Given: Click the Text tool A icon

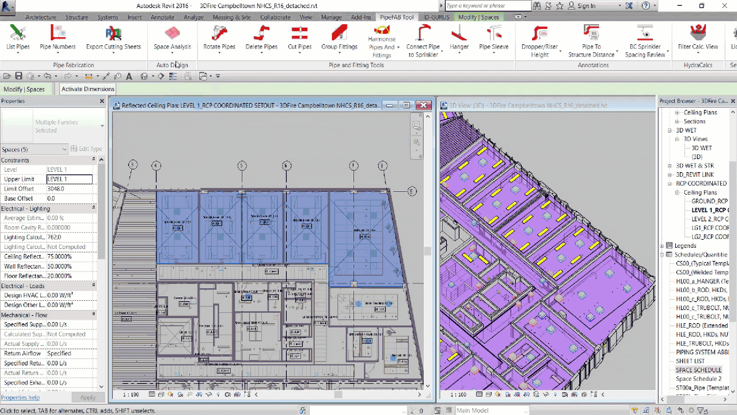Looking at the screenshot, I should coord(129,76).
